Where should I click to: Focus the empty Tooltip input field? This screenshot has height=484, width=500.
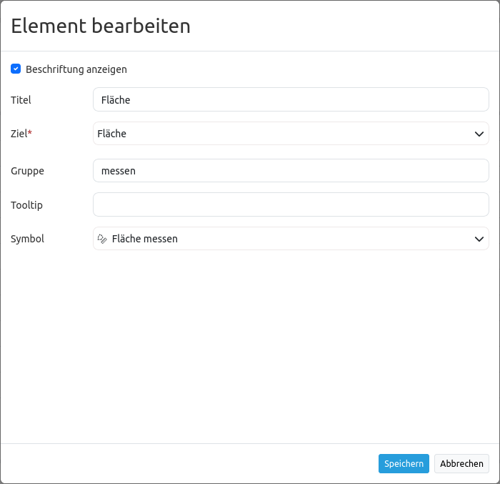291,204
